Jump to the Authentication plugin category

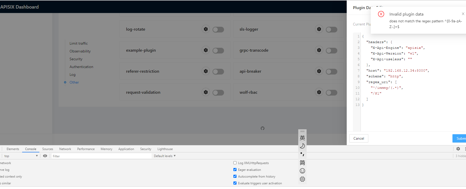(x=81, y=67)
